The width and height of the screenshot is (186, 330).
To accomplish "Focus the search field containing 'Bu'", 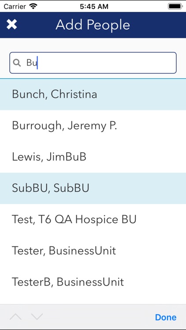I will [93, 63].
